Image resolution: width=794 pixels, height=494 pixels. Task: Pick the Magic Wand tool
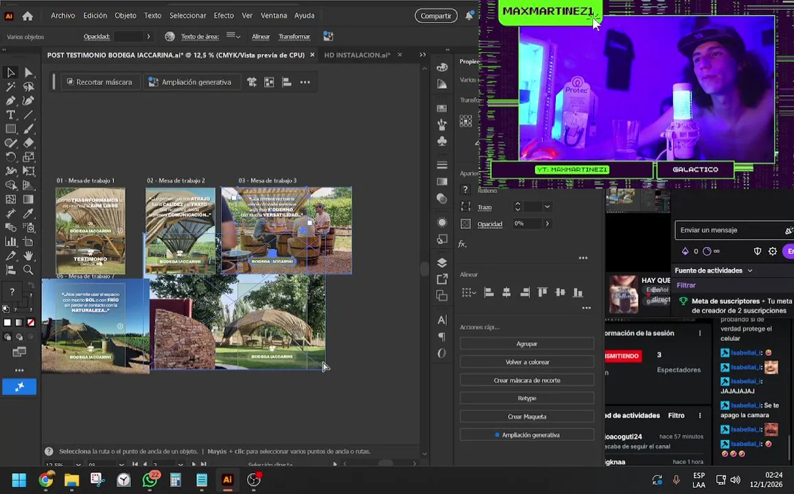10,86
